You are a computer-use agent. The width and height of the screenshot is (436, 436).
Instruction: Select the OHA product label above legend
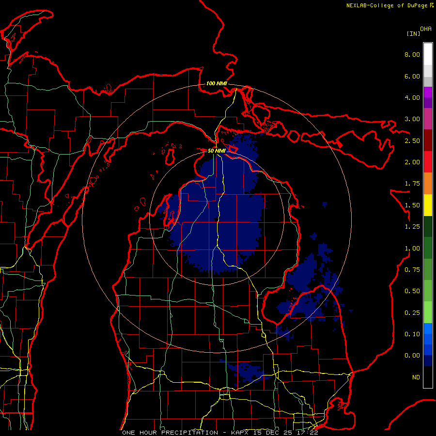tap(425, 29)
